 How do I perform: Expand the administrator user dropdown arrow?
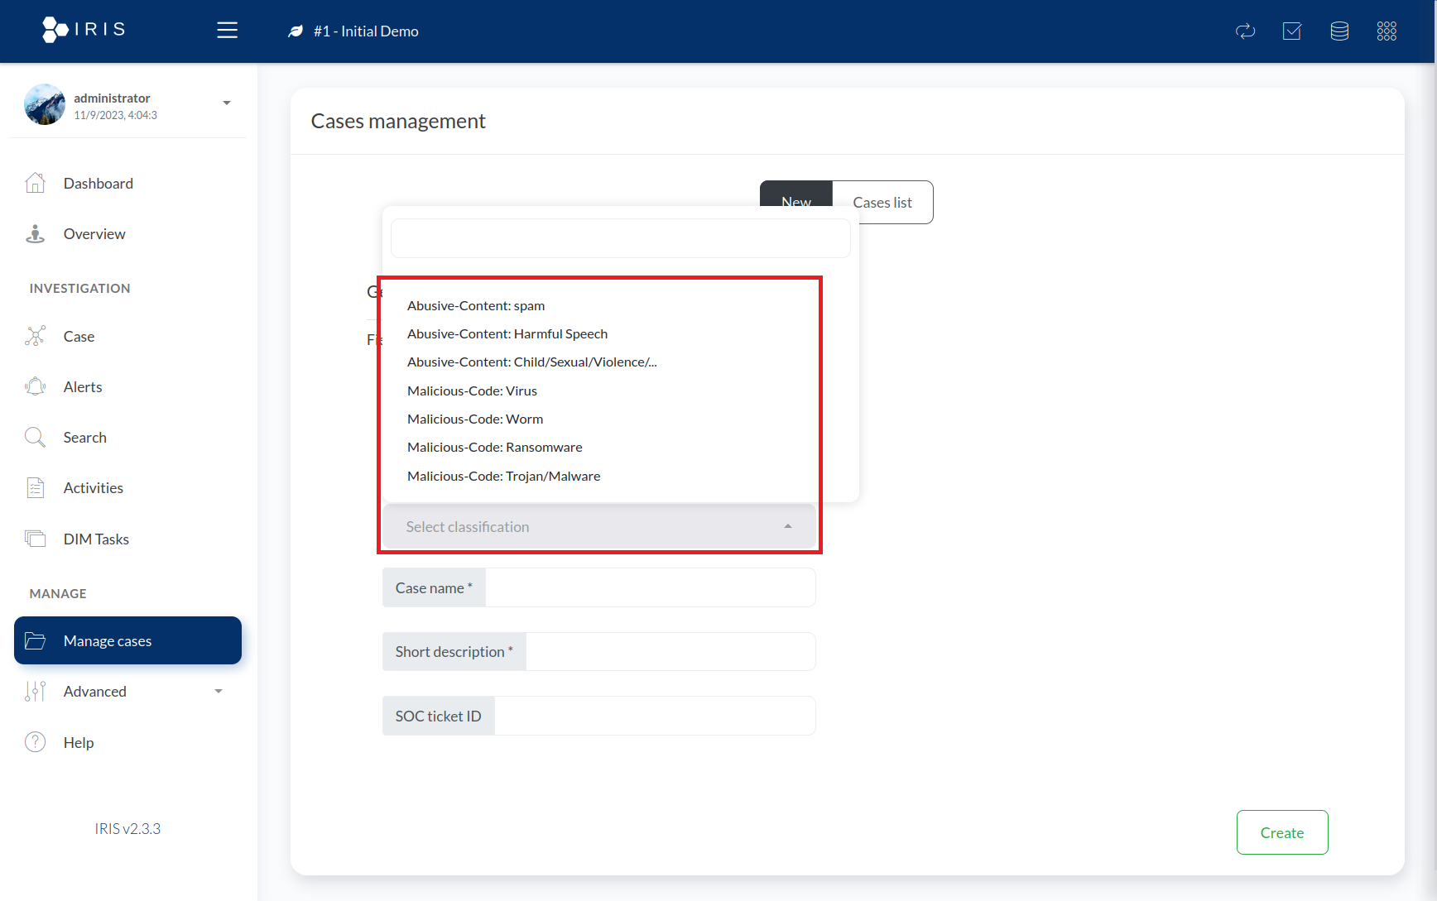tap(226, 103)
